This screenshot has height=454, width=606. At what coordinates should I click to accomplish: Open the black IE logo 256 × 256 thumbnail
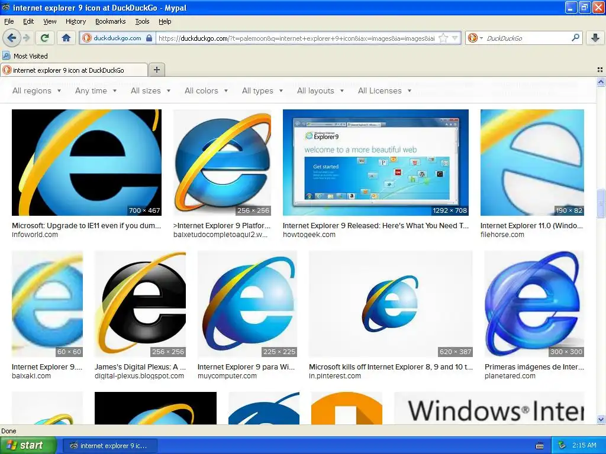(x=140, y=304)
